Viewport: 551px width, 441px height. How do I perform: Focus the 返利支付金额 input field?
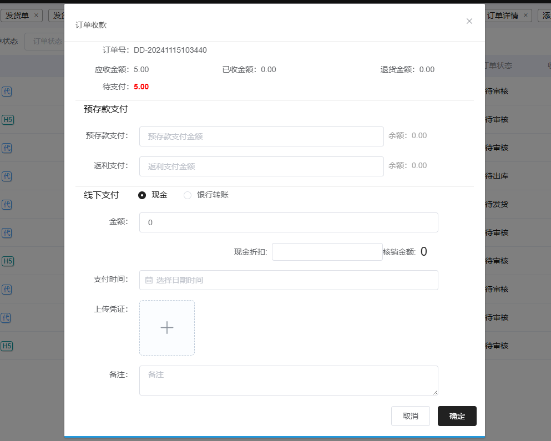261,166
